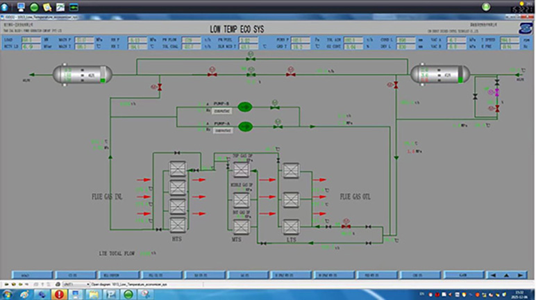Click the PUMP-B green pump symbol
The image size is (536, 300).
coord(244,107)
